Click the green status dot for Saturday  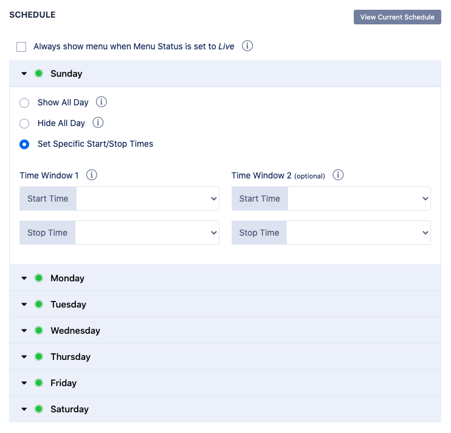(39, 409)
